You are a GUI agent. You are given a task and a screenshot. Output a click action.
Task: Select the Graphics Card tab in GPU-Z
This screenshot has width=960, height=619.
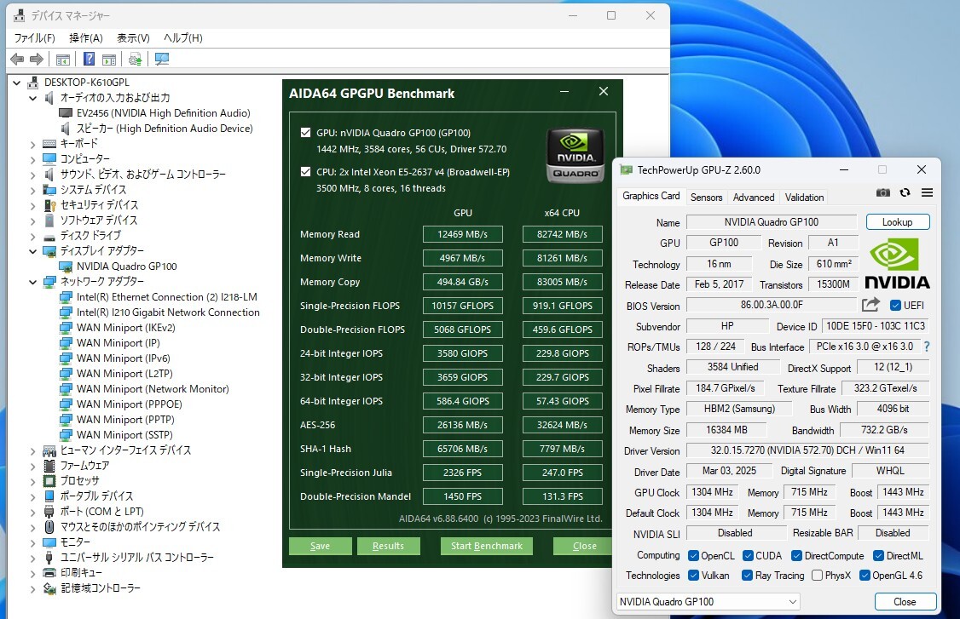(x=651, y=196)
